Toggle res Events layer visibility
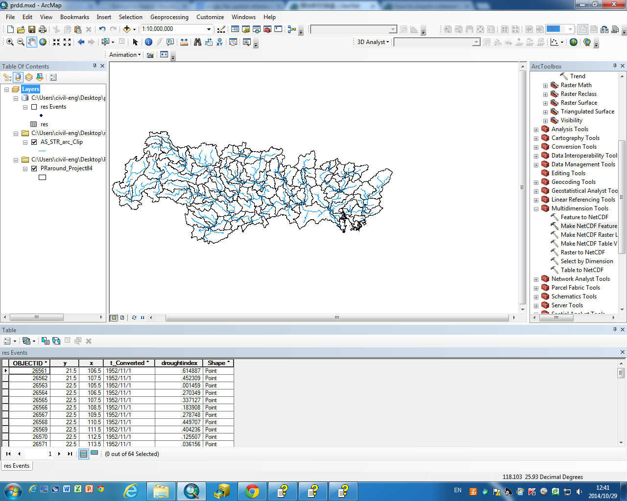The height and width of the screenshot is (501, 627). [x=34, y=107]
